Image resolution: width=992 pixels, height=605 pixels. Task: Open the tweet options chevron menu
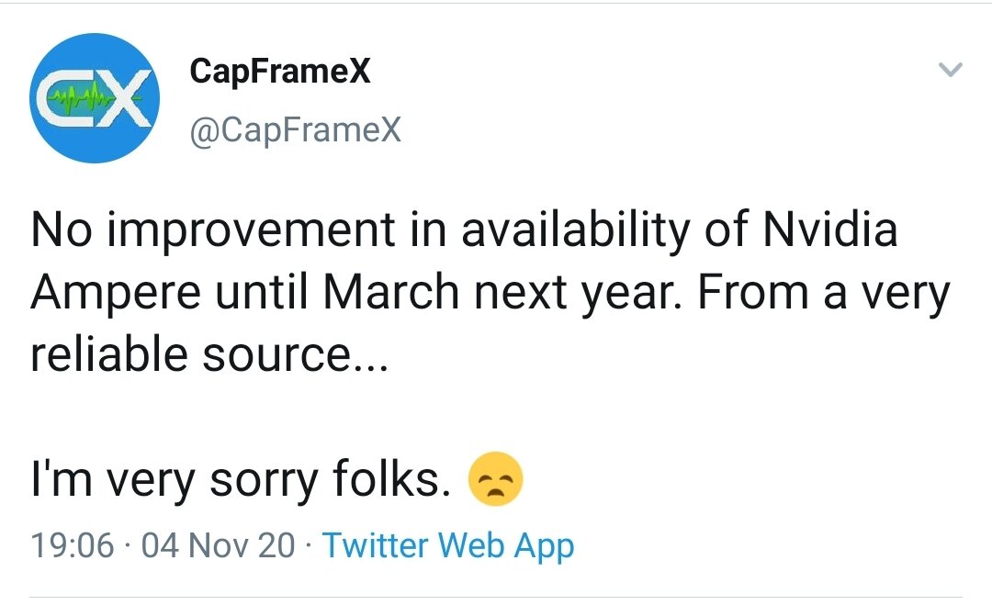point(951,69)
